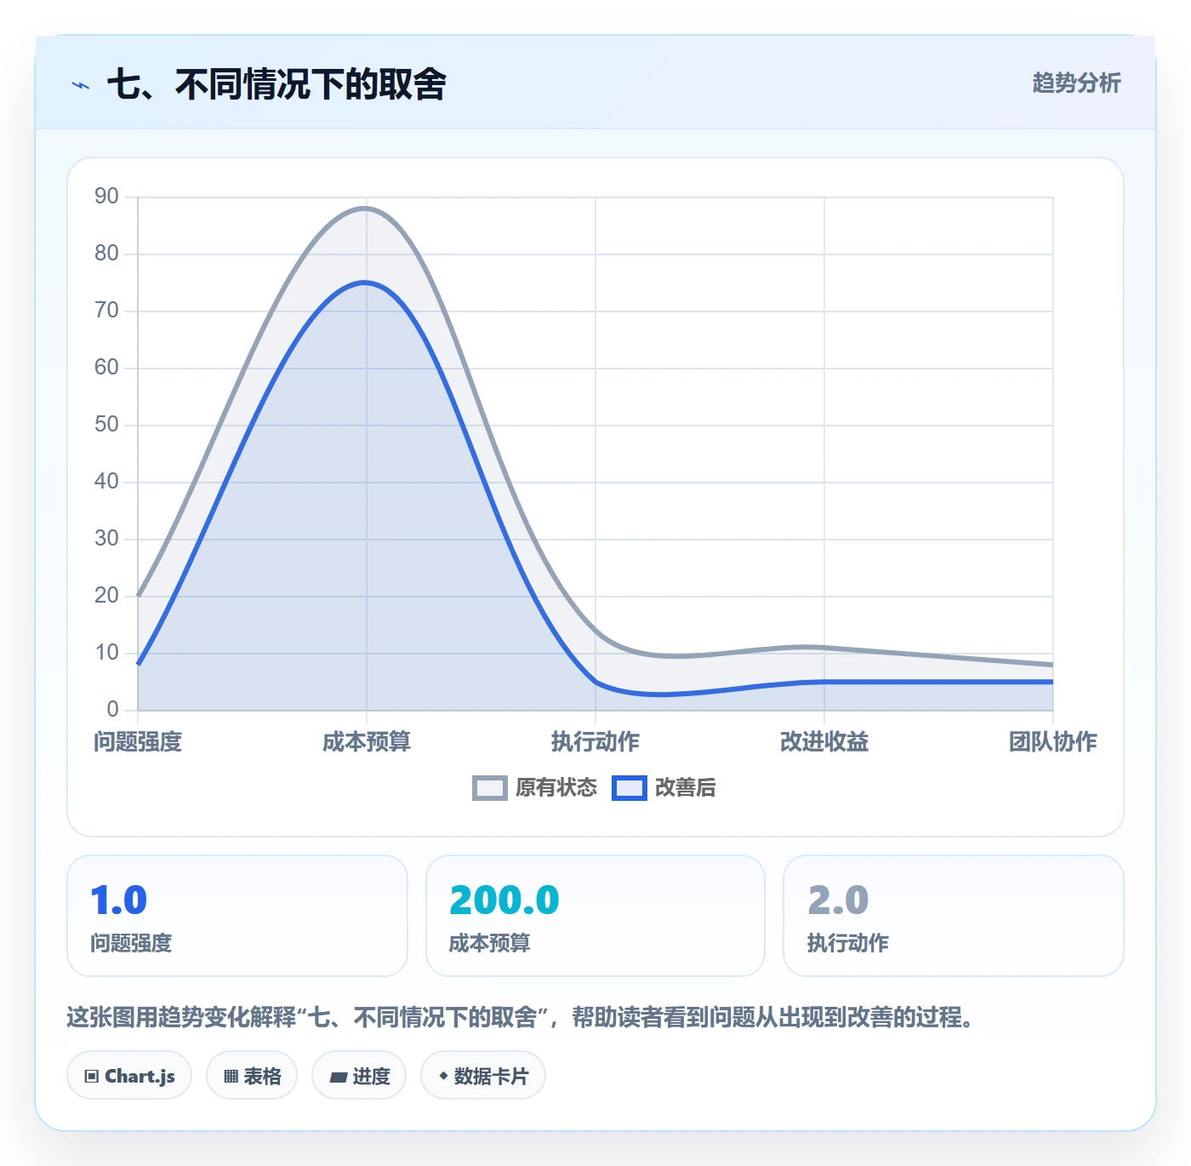Click the x-axis label "成本预算" under the chart
Viewport: 1191px width, 1166px height.
(367, 741)
